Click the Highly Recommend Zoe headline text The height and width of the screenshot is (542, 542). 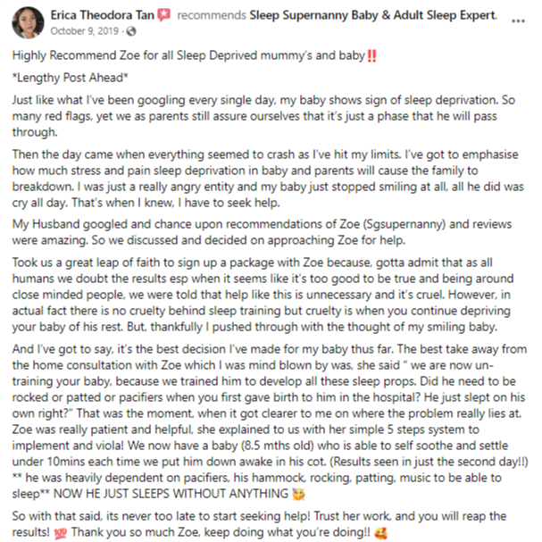188,55
